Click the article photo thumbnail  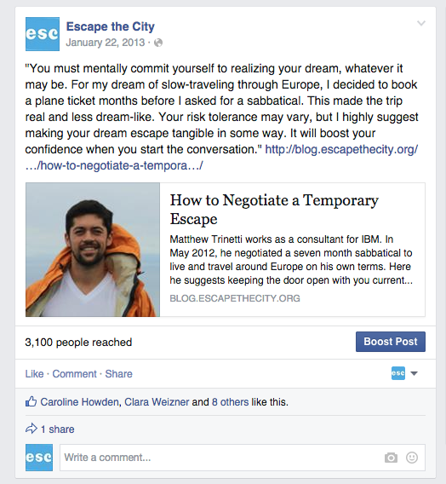(93, 250)
